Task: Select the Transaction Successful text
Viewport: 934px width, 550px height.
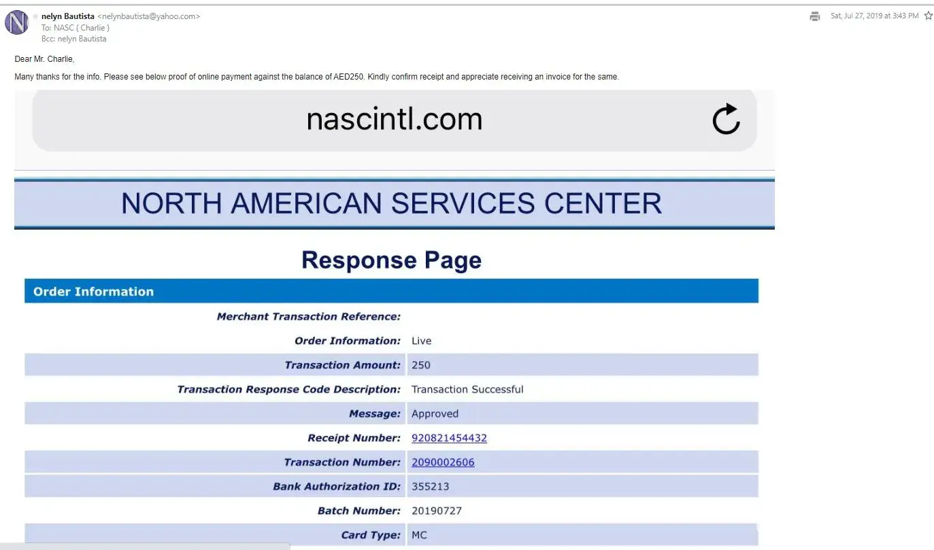Action: pyautogui.click(x=467, y=390)
